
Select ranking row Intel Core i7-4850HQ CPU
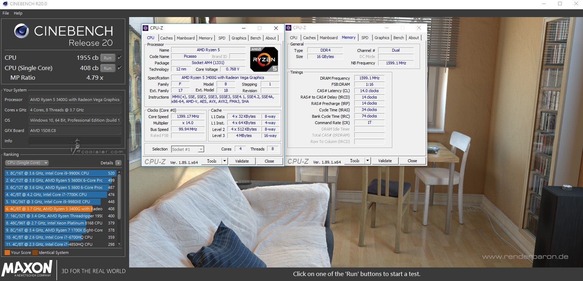click(60, 244)
